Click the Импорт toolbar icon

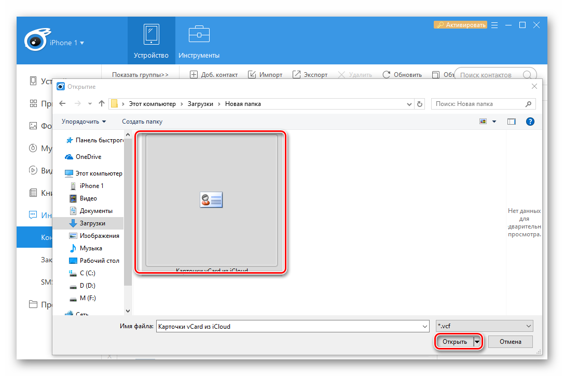coord(252,75)
